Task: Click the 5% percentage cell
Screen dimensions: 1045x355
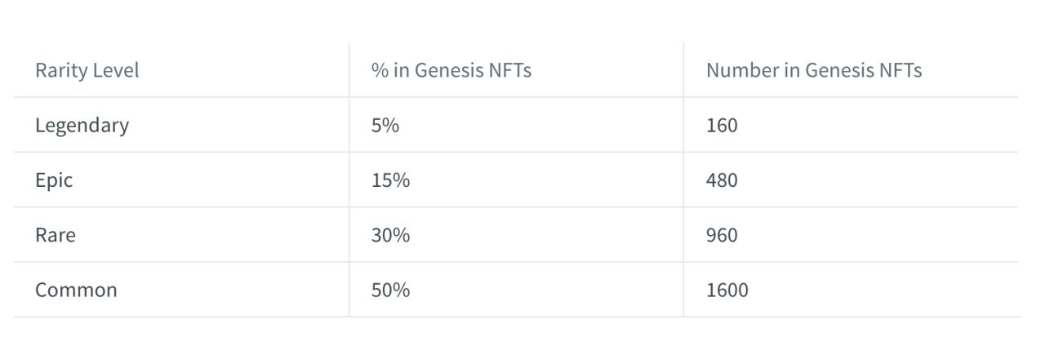Action: click(385, 125)
